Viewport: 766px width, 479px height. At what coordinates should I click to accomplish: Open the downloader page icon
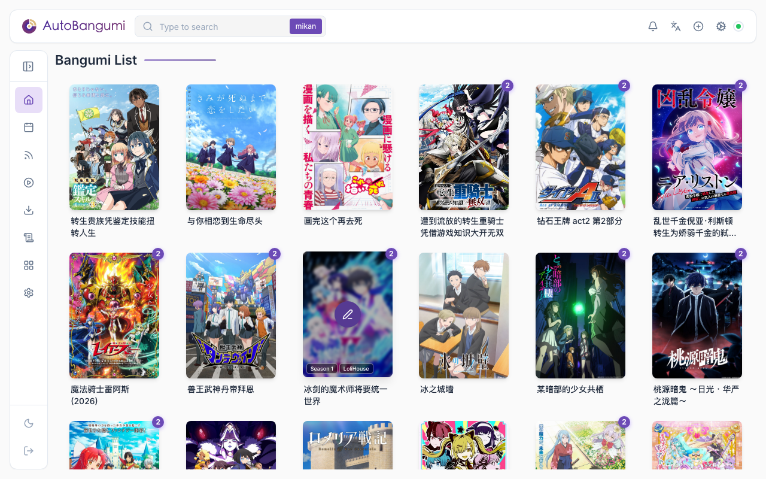[x=29, y=210]
